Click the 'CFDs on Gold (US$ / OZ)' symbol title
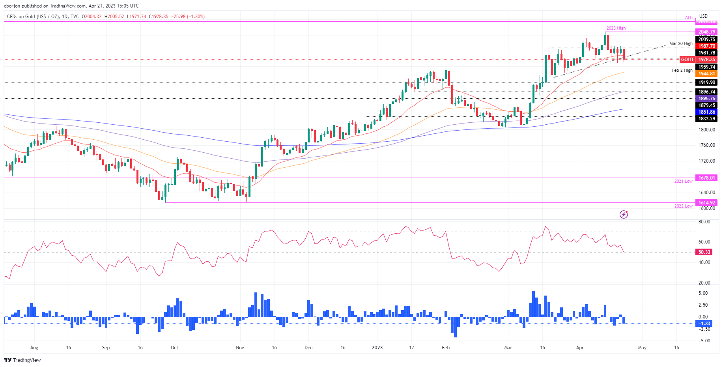723x367 pixels. click(x=33, y=17)
